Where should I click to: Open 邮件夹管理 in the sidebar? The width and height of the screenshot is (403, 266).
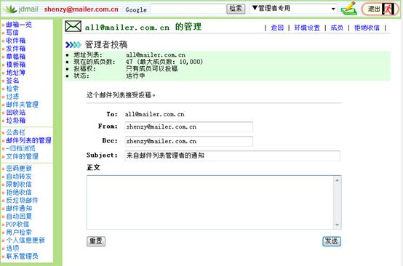click(x=22, y=105)
